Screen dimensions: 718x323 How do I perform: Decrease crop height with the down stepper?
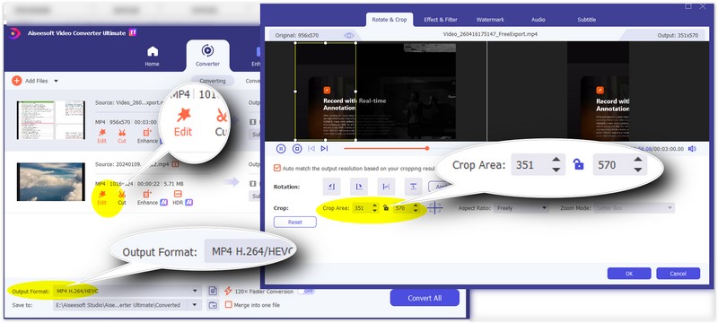pos(416,211)
